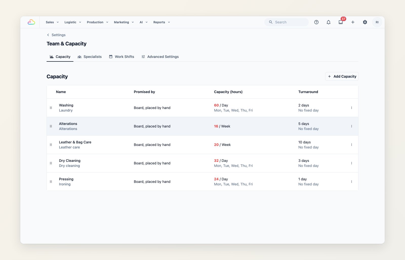Expand the Marketing dropdown menu

[124, 22]
